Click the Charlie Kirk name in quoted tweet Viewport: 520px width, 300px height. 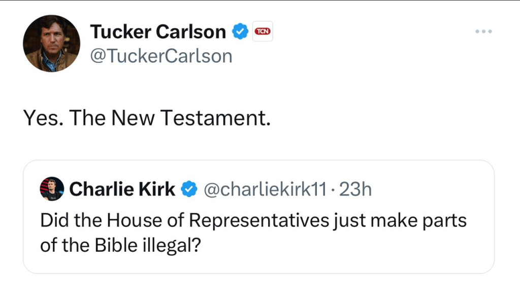[122, 189]
